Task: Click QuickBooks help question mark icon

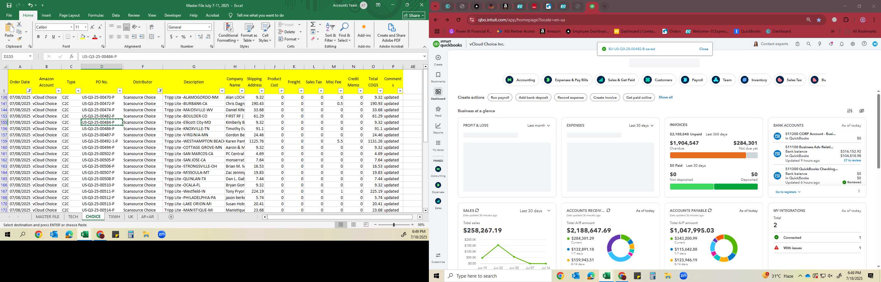Action: [x=864, y=44]
